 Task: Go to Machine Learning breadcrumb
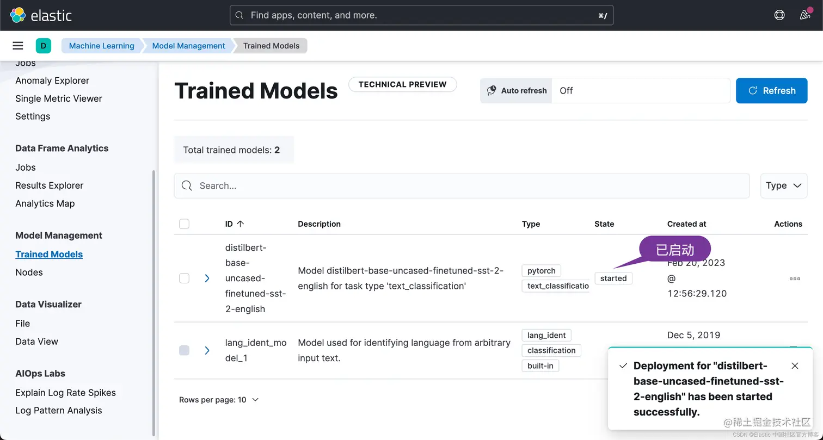pos(101,46)
